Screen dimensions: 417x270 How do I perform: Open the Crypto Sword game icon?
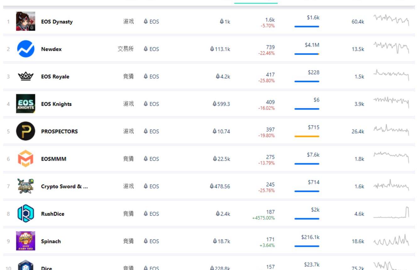point(25,186)
